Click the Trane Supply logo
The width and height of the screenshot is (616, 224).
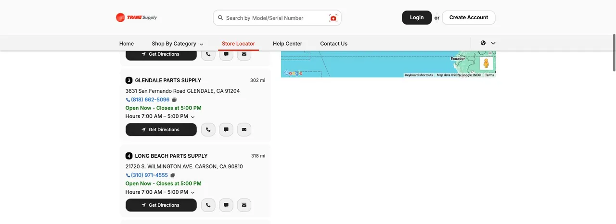136,17
